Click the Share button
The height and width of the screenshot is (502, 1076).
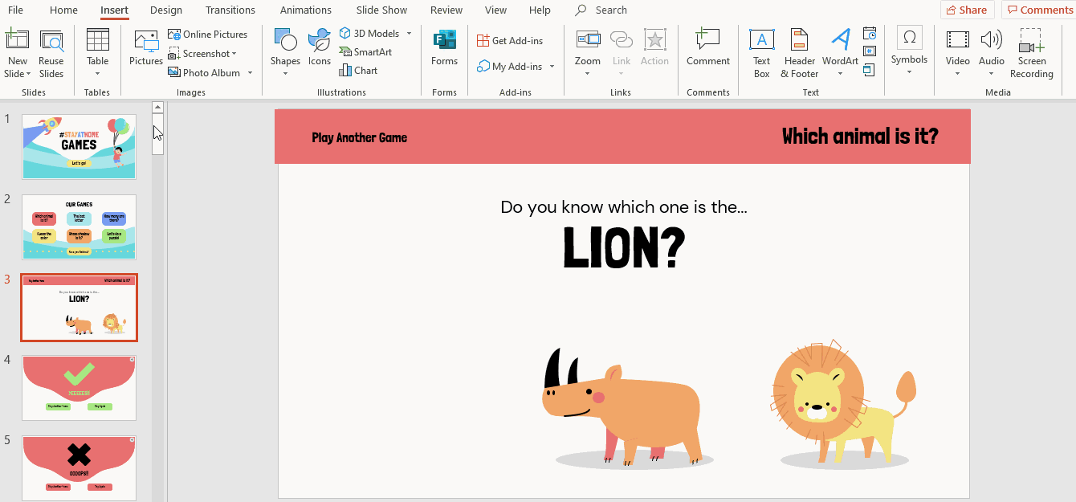[967, 10]
